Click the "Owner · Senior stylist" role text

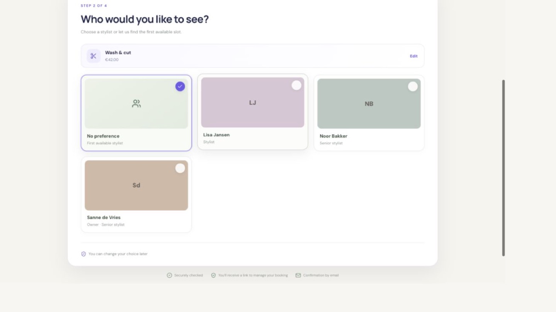click(106, 225)
